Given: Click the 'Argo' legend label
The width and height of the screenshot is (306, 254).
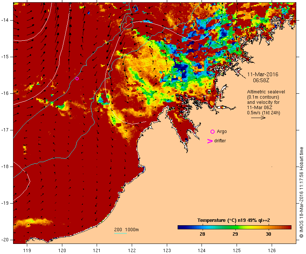Looking at the screenshot, I should point(222,131).
